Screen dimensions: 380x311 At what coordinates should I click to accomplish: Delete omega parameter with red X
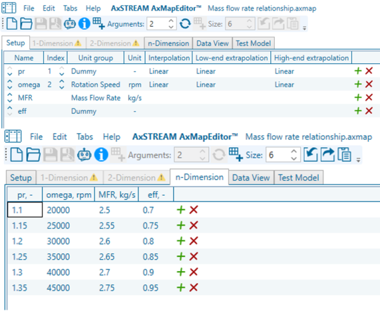coord(369,84)
